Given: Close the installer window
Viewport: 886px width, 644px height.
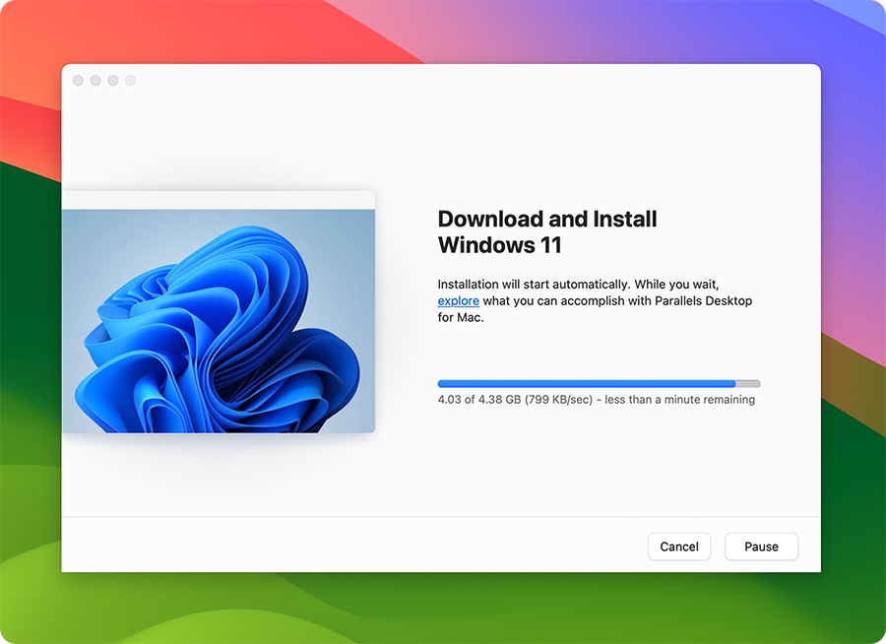Looking at the screenshot, I should pyautogui.click(x=77, y=80).
